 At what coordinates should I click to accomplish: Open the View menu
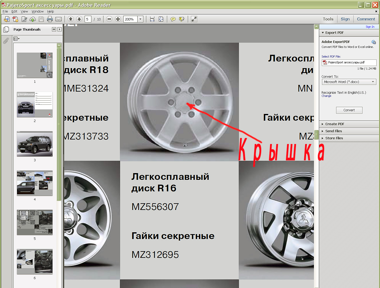24,12
